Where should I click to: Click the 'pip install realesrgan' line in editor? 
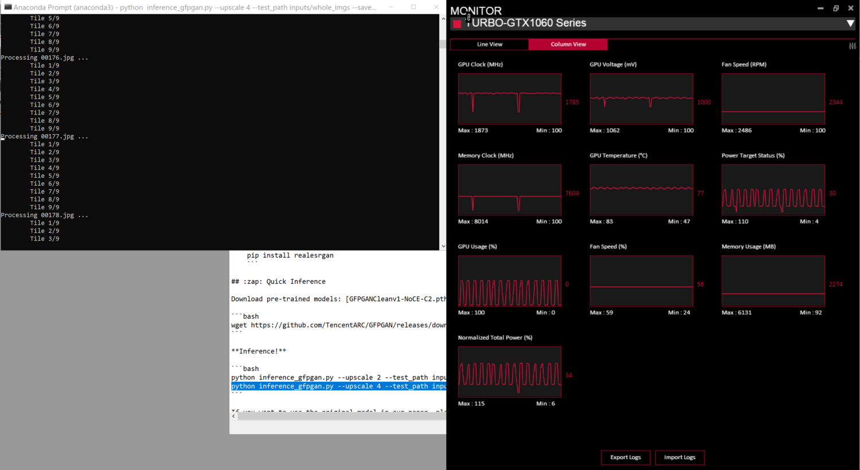click(x=290, y=256)
